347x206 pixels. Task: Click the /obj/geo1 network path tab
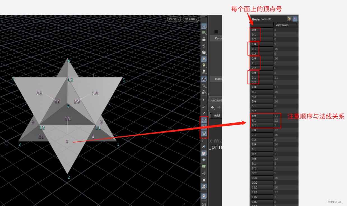tap(216, 101)
